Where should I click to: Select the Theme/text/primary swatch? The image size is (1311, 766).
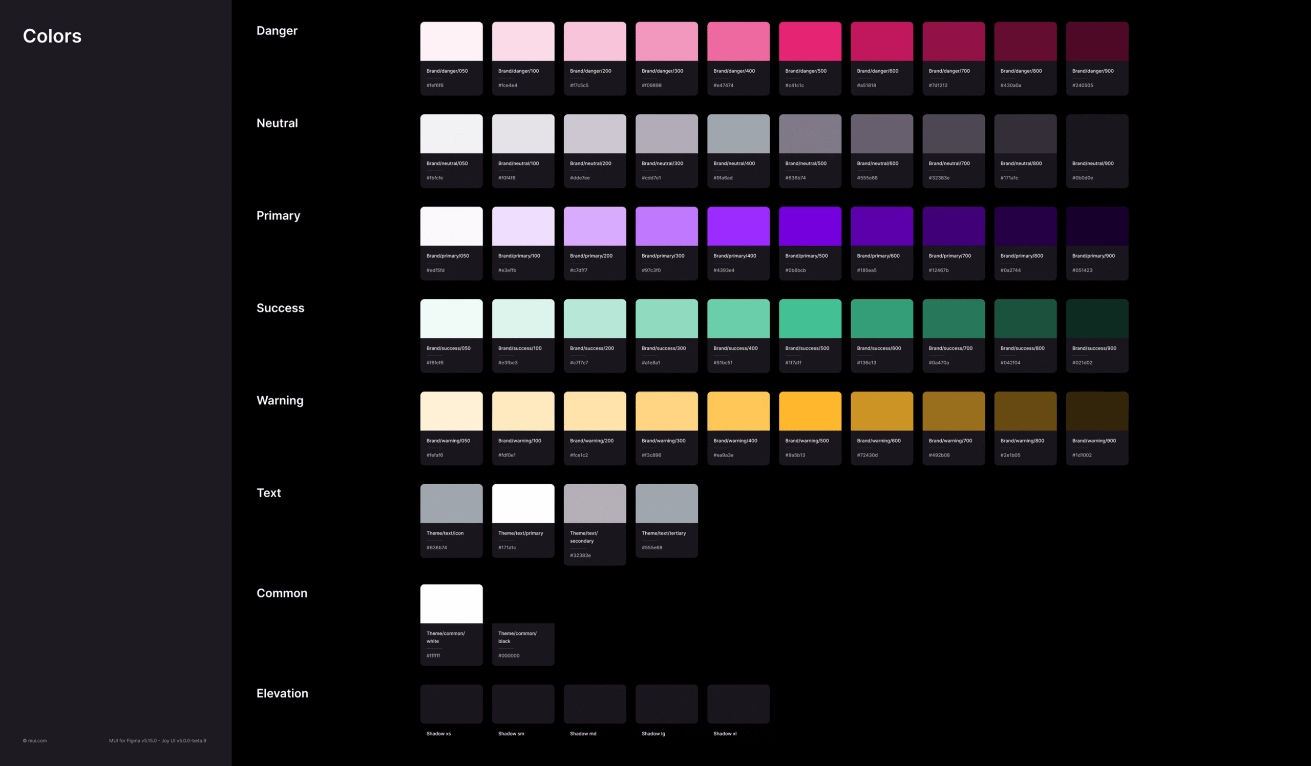[x=523, y=503]
